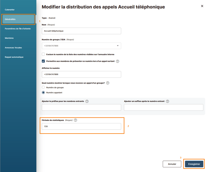Click the Enregistrer button

[x=194, y=164]
